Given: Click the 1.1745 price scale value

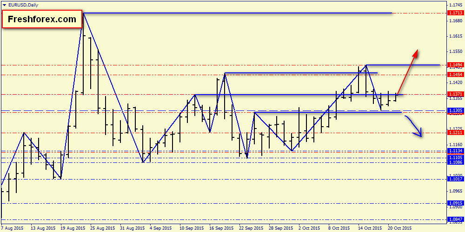Looking at the screenshot, I should pos(456,5).
